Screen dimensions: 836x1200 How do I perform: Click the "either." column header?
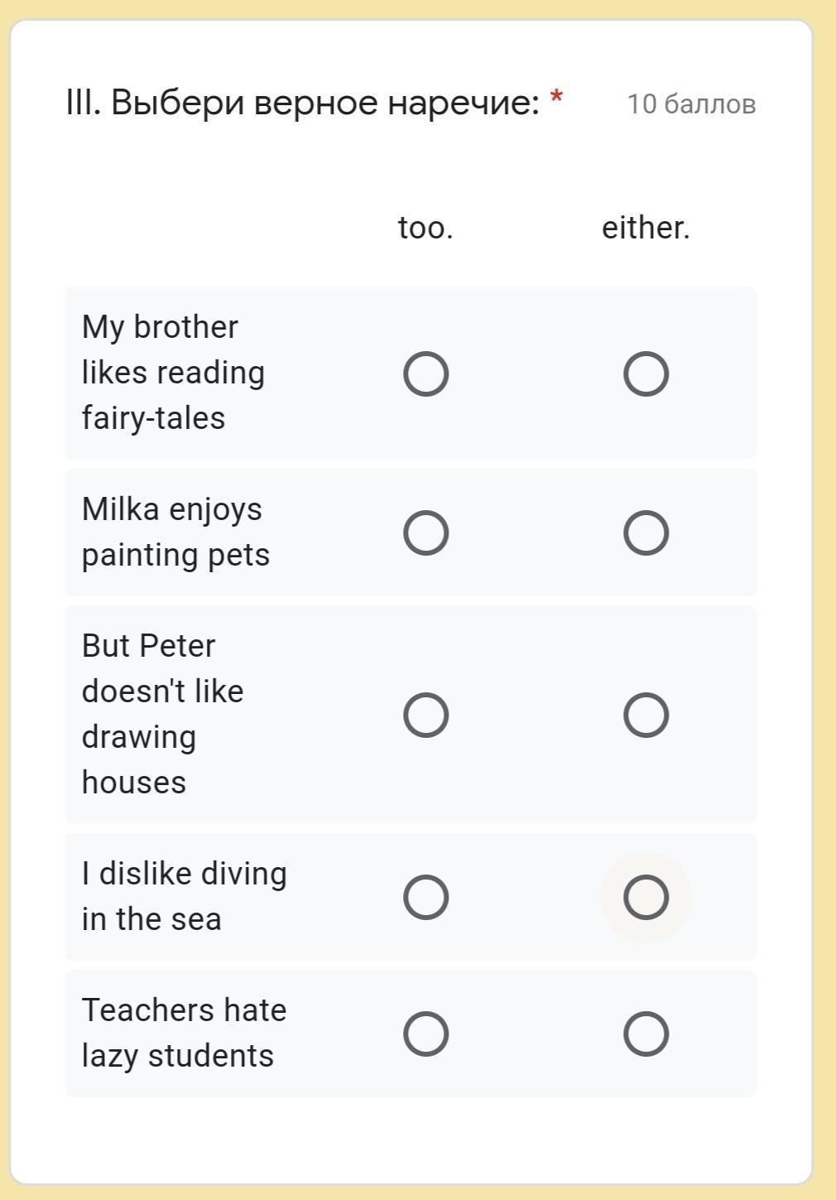coord(646,228)
